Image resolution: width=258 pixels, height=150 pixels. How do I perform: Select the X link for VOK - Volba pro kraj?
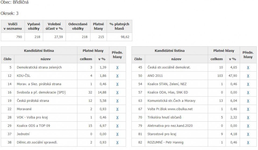117,117
